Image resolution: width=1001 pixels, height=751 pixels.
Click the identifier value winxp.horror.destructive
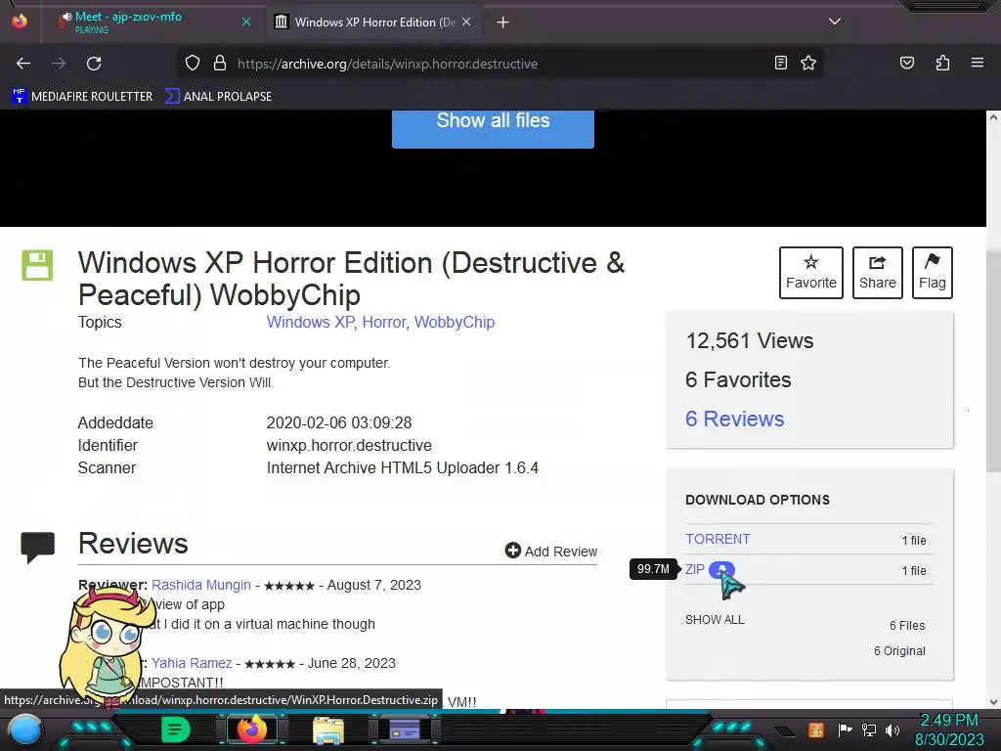(x=349, y=445)
